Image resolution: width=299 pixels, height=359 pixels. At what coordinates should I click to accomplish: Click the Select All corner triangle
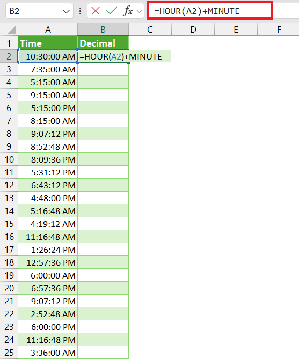coord(11,30)
